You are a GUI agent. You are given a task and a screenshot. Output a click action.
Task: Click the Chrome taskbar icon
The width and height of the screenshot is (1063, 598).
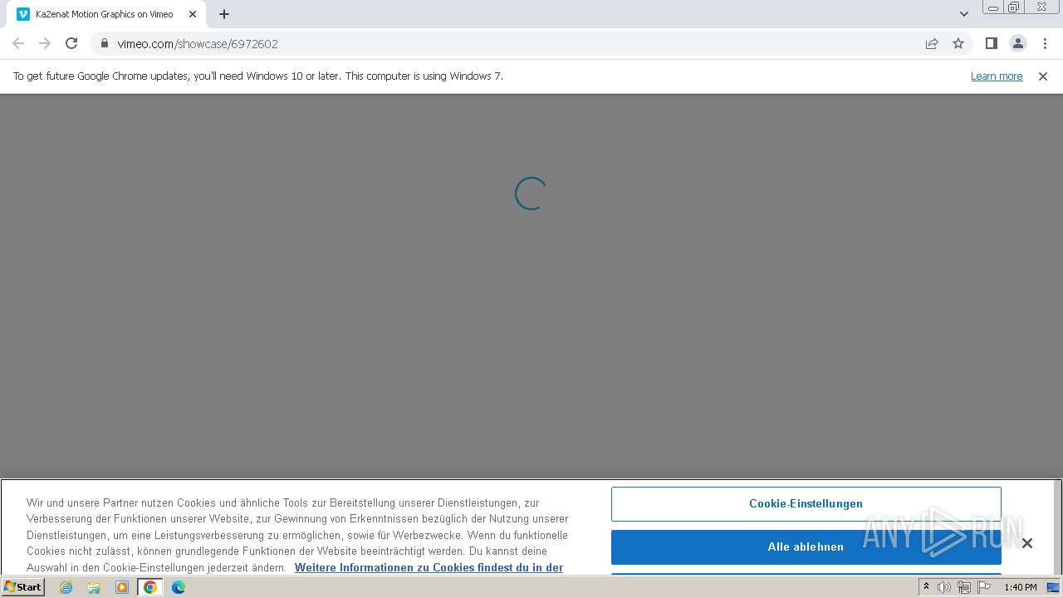[x=150, y=587]
